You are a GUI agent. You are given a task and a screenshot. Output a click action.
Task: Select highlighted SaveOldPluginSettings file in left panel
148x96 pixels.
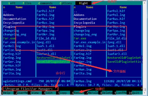(x=54, y=62)
